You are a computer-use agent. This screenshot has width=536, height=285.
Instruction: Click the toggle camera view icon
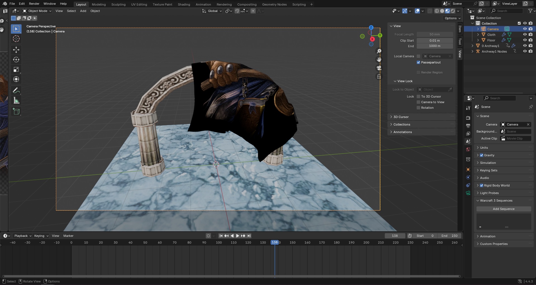click(379, 68)
